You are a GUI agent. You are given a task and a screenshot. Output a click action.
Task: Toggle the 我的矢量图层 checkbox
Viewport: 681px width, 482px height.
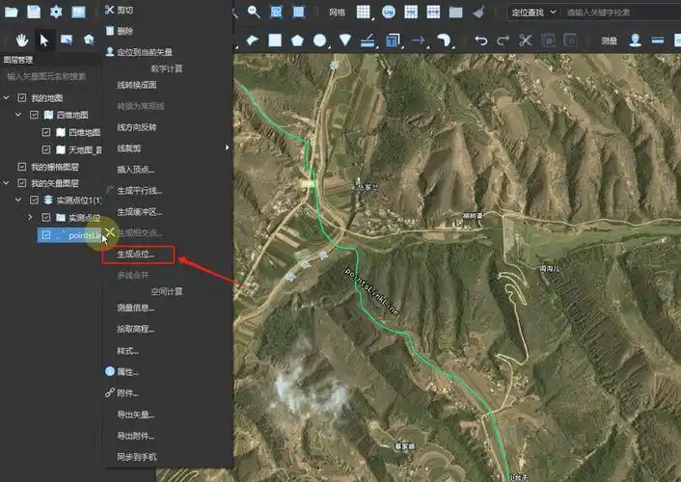pos(22,183)
